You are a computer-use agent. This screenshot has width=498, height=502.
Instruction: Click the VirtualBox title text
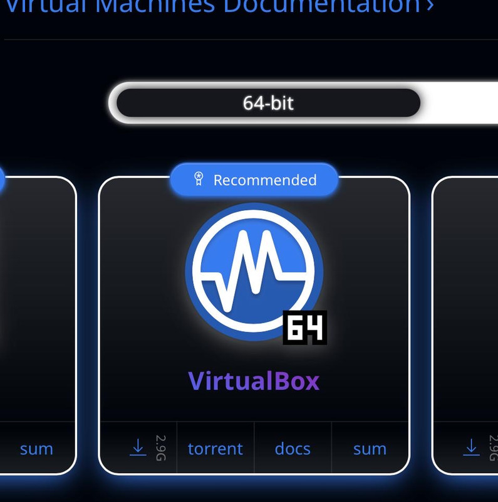(254, 381)
